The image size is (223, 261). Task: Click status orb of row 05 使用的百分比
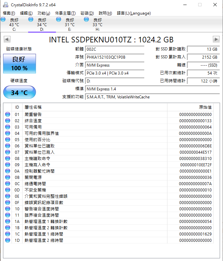point(8,139)
